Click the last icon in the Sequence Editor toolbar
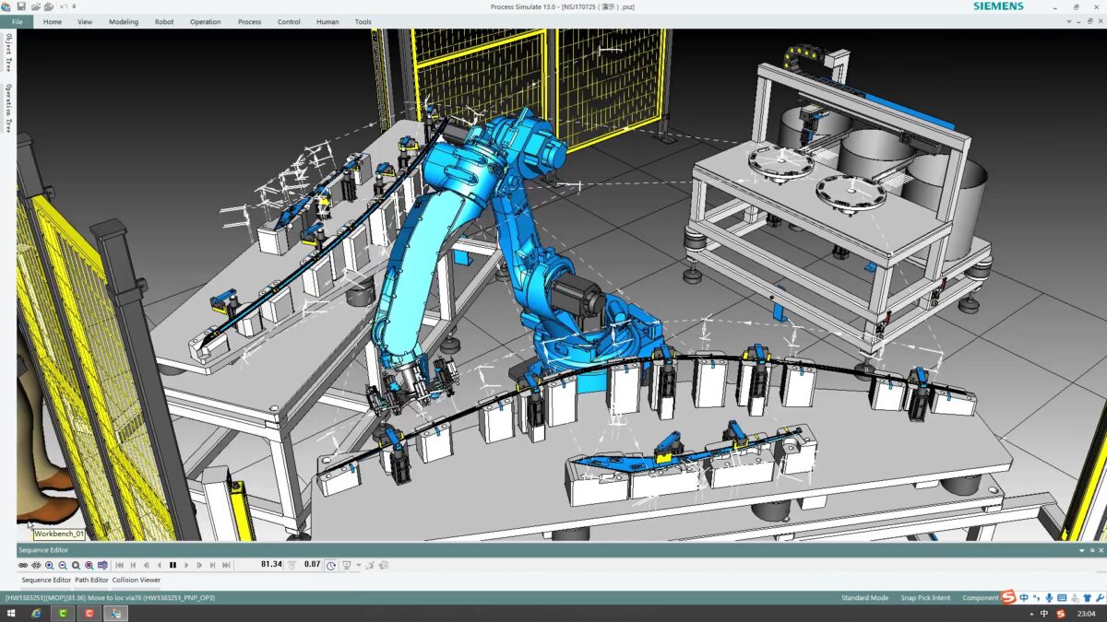Screen dimensions: 1107x622 [383, 565]
